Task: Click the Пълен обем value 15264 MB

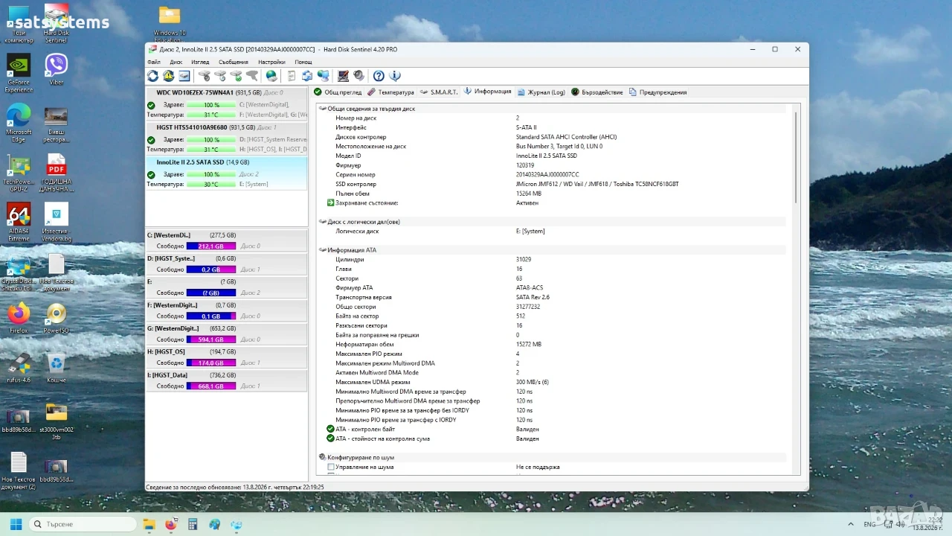Action: (530, 194)
